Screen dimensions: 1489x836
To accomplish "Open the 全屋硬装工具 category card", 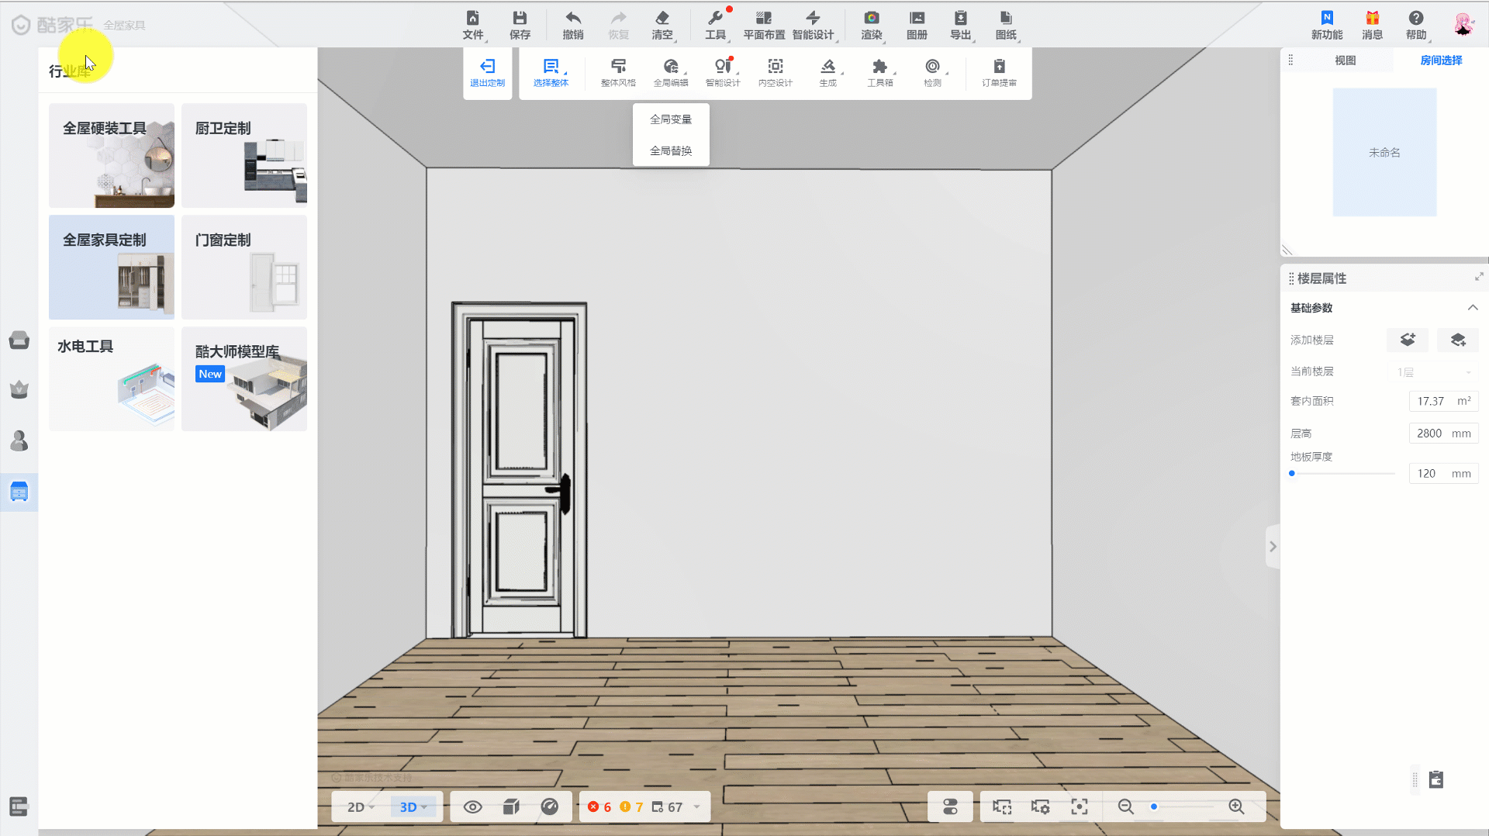I will (x=112, y=155).
